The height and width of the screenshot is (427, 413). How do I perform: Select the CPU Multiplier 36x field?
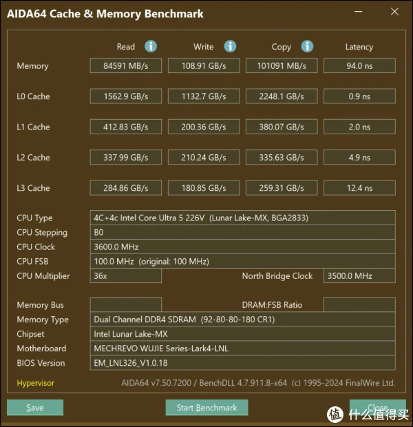[126, 276]
